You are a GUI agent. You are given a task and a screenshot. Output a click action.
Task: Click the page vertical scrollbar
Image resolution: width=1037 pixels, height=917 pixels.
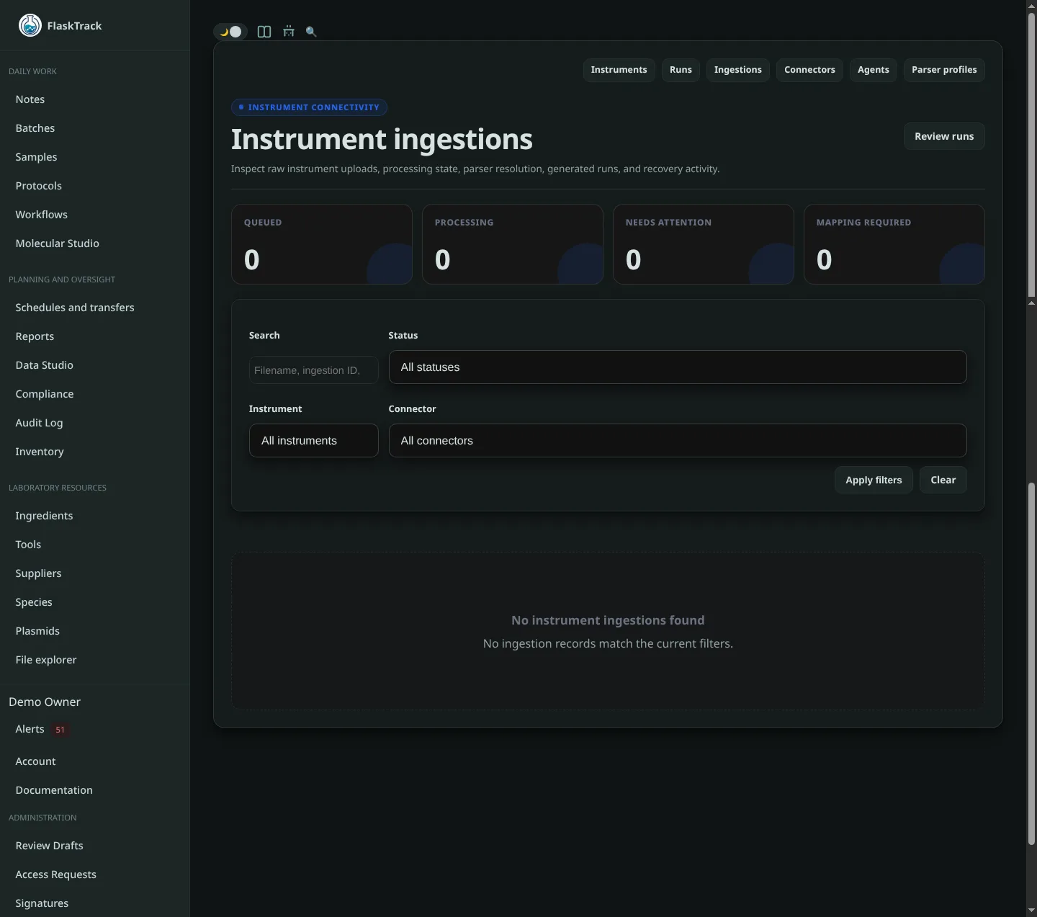click(x=1031, y=458)
